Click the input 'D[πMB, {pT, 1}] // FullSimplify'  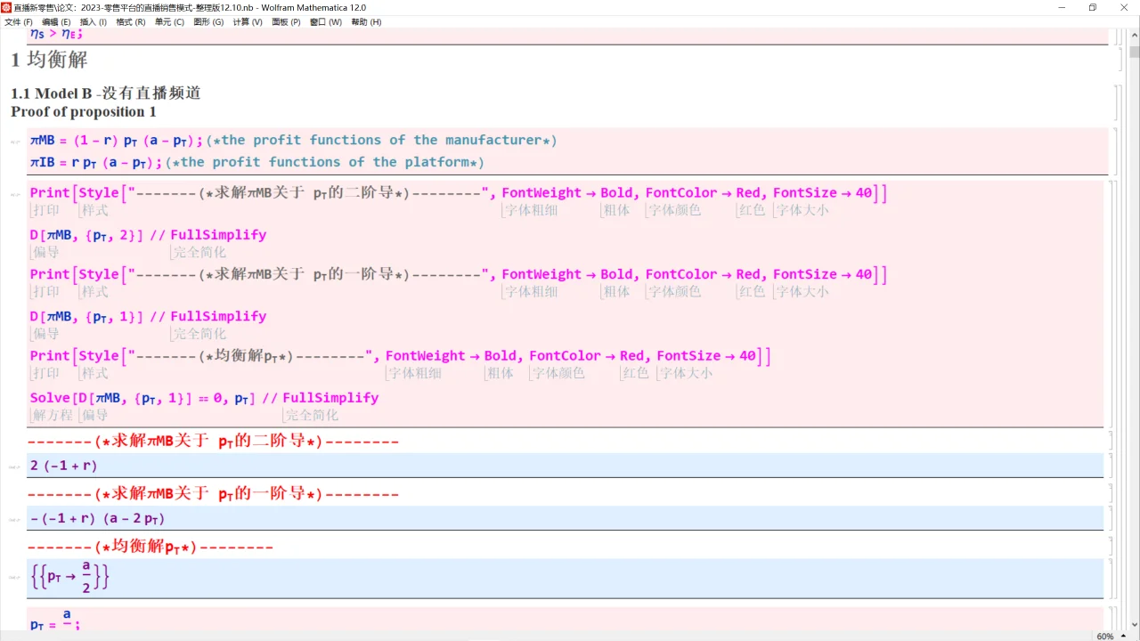(x=148, y=317)
